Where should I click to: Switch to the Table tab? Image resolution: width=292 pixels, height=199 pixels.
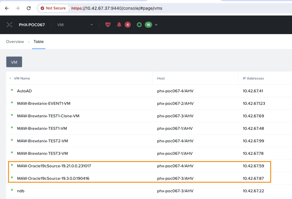point(38,41)
